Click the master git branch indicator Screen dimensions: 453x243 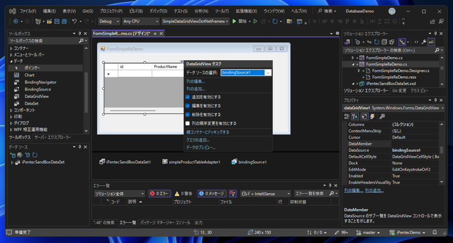(x=368, y=232)
